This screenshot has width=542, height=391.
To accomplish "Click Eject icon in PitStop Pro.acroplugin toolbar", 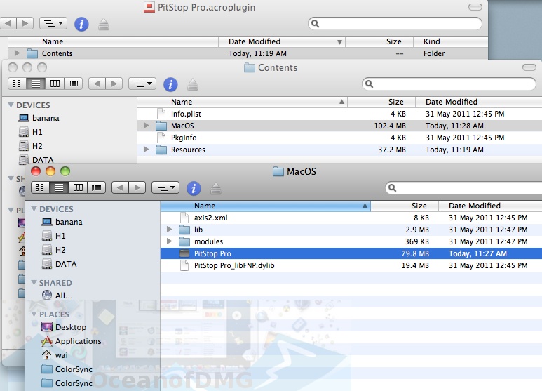I will pyautogui.click(x=104, y=25).
